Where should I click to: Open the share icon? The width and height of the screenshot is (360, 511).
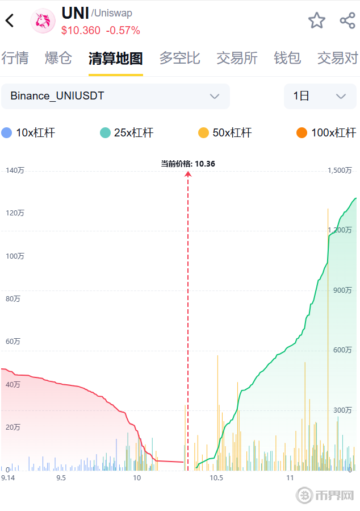coord(348,21)
